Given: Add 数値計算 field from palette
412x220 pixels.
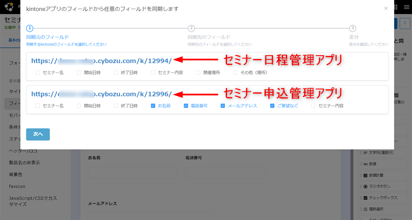Looking at the screenshot, I should 383,176.
